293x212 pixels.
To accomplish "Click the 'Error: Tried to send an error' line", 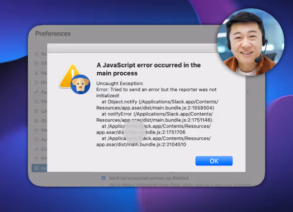I will coord(156,89).
